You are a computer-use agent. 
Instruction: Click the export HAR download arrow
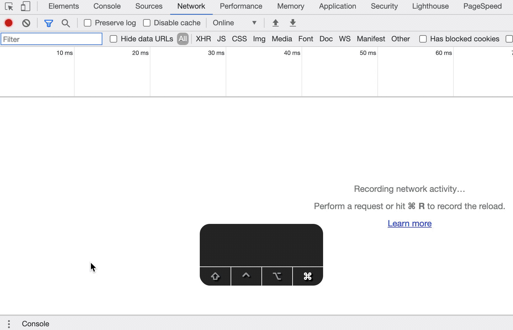point(293,23)
